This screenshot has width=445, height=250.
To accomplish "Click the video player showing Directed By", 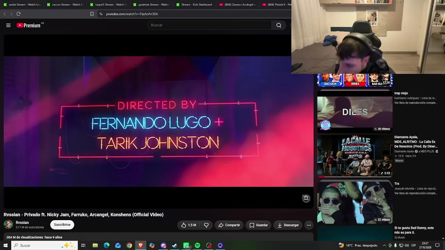I will coord(159,122).
